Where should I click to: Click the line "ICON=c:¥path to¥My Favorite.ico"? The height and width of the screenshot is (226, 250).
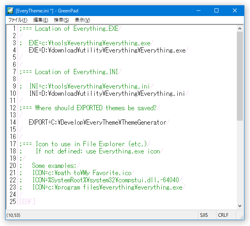82,173
